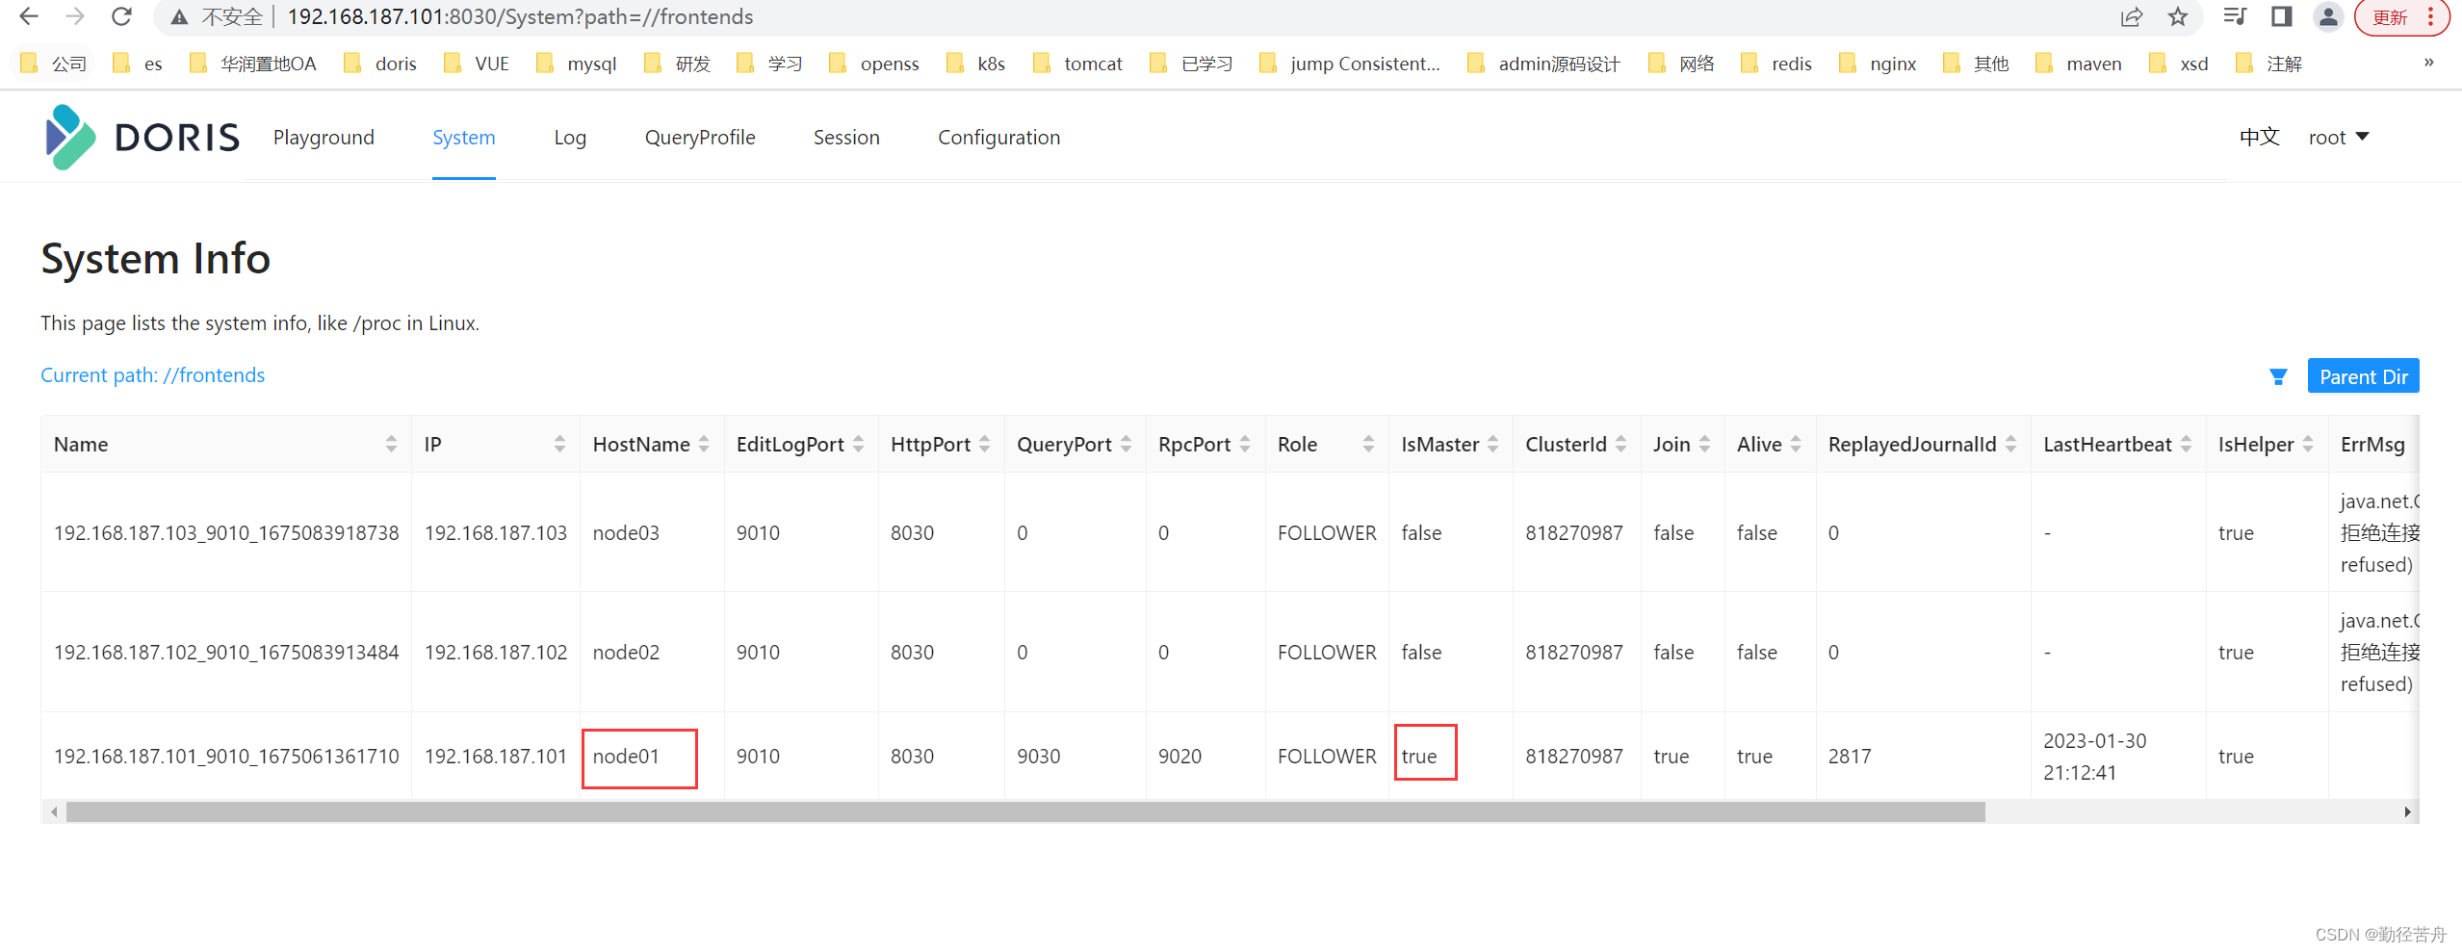Toggle the browser side panel icon
This screenshot has width=2462, height=952.
[2281, 16]
